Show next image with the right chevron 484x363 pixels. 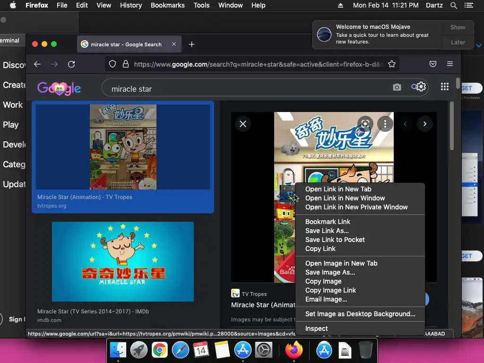pyautogui.click(x=425, y=124)
